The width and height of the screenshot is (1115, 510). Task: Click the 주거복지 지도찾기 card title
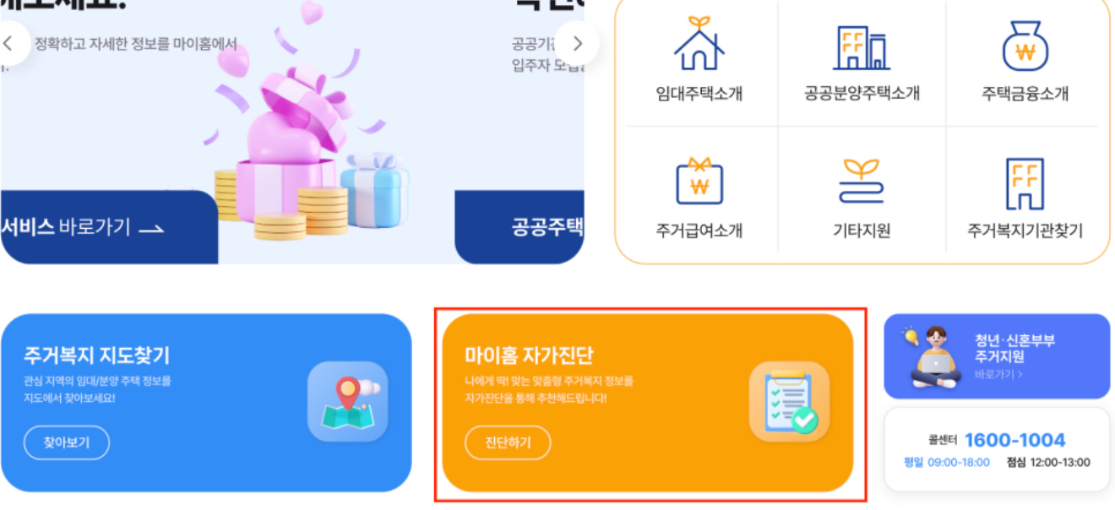click(x=97, y=355)
